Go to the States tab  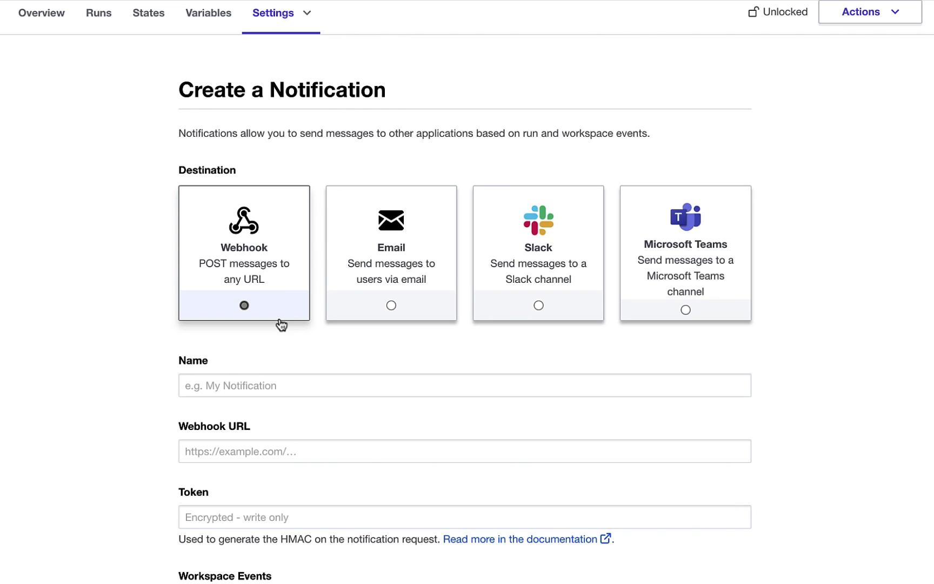149,13
